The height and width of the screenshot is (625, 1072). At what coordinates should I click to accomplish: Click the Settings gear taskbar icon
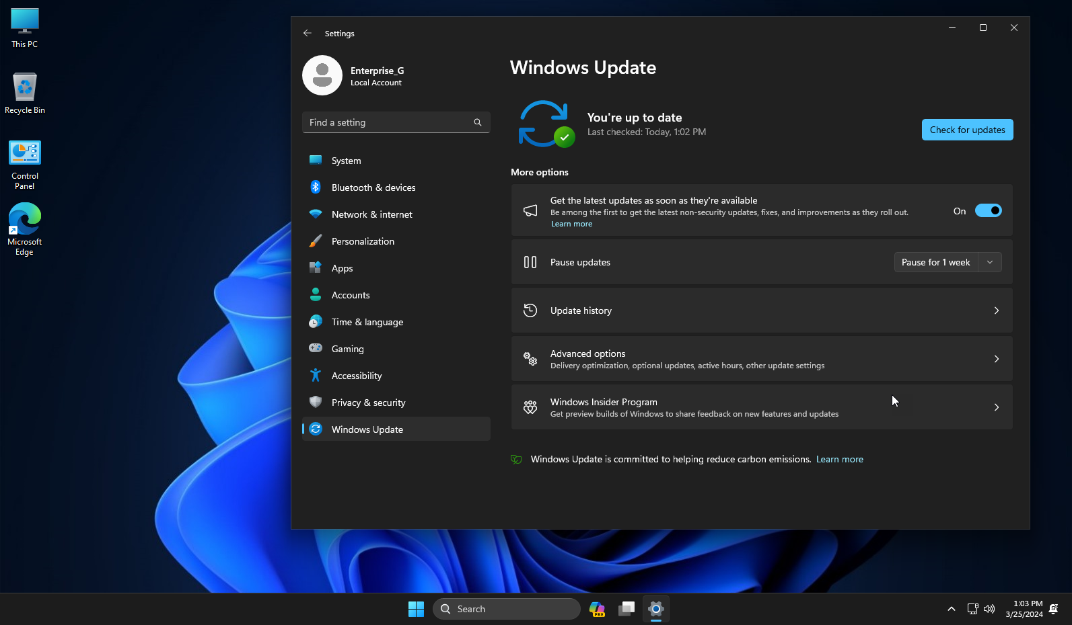click(x=656, y=609)
